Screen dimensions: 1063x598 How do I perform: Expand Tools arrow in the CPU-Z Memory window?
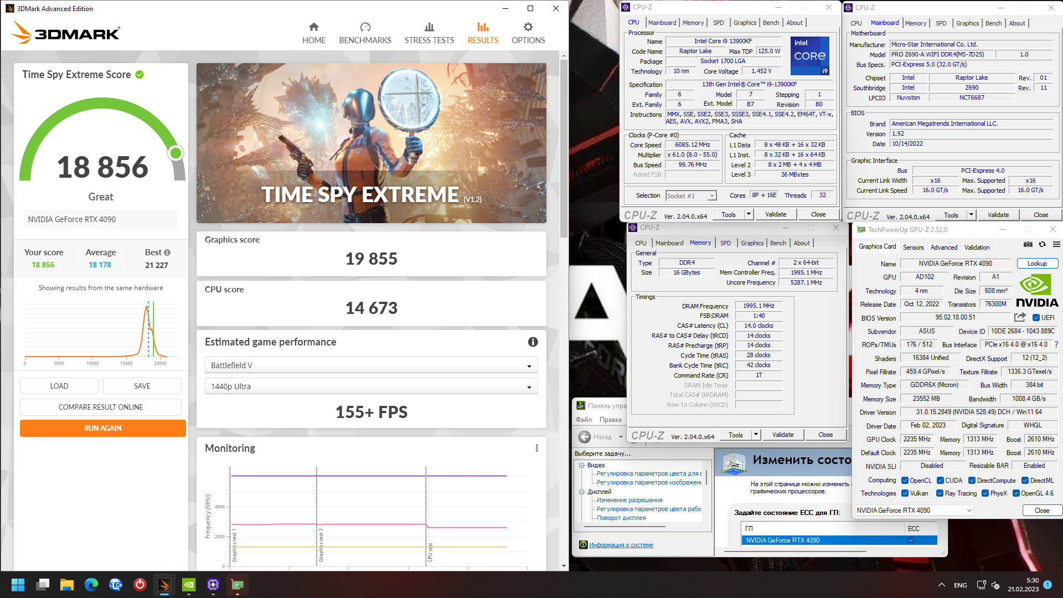click(756, 435)
